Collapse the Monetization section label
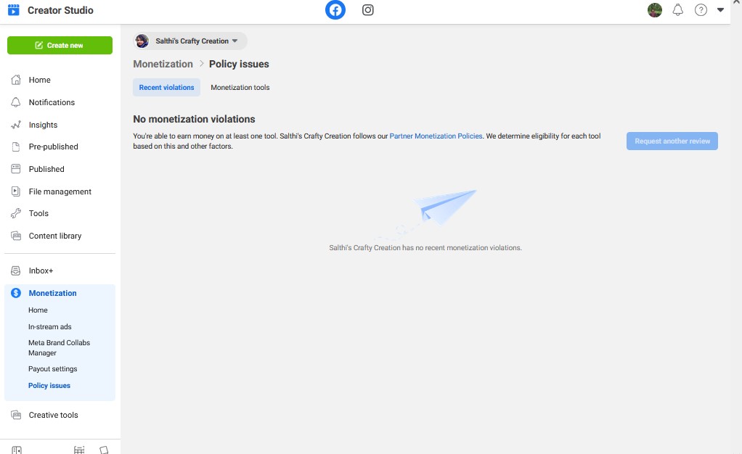Viewport: 742px width, 454px height. [x=52, y=293]
